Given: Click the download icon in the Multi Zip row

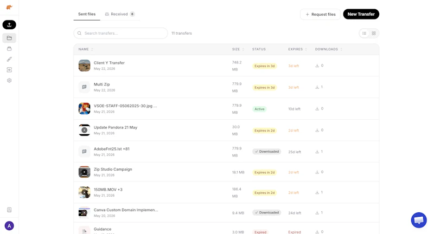Looking at the screenshot, I should (317, 87).
